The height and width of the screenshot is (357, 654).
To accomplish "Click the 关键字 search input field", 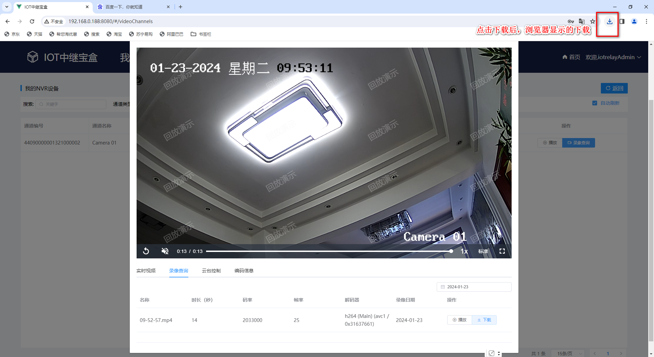I will click(71, 104).
